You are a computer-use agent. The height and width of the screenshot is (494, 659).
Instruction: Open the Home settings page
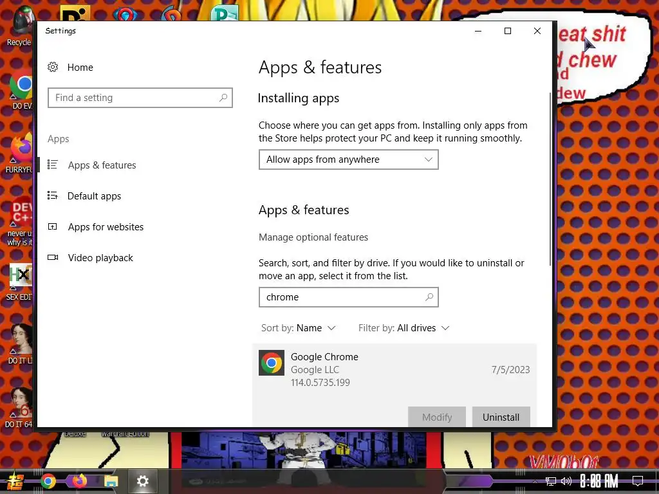coord(80,67)
